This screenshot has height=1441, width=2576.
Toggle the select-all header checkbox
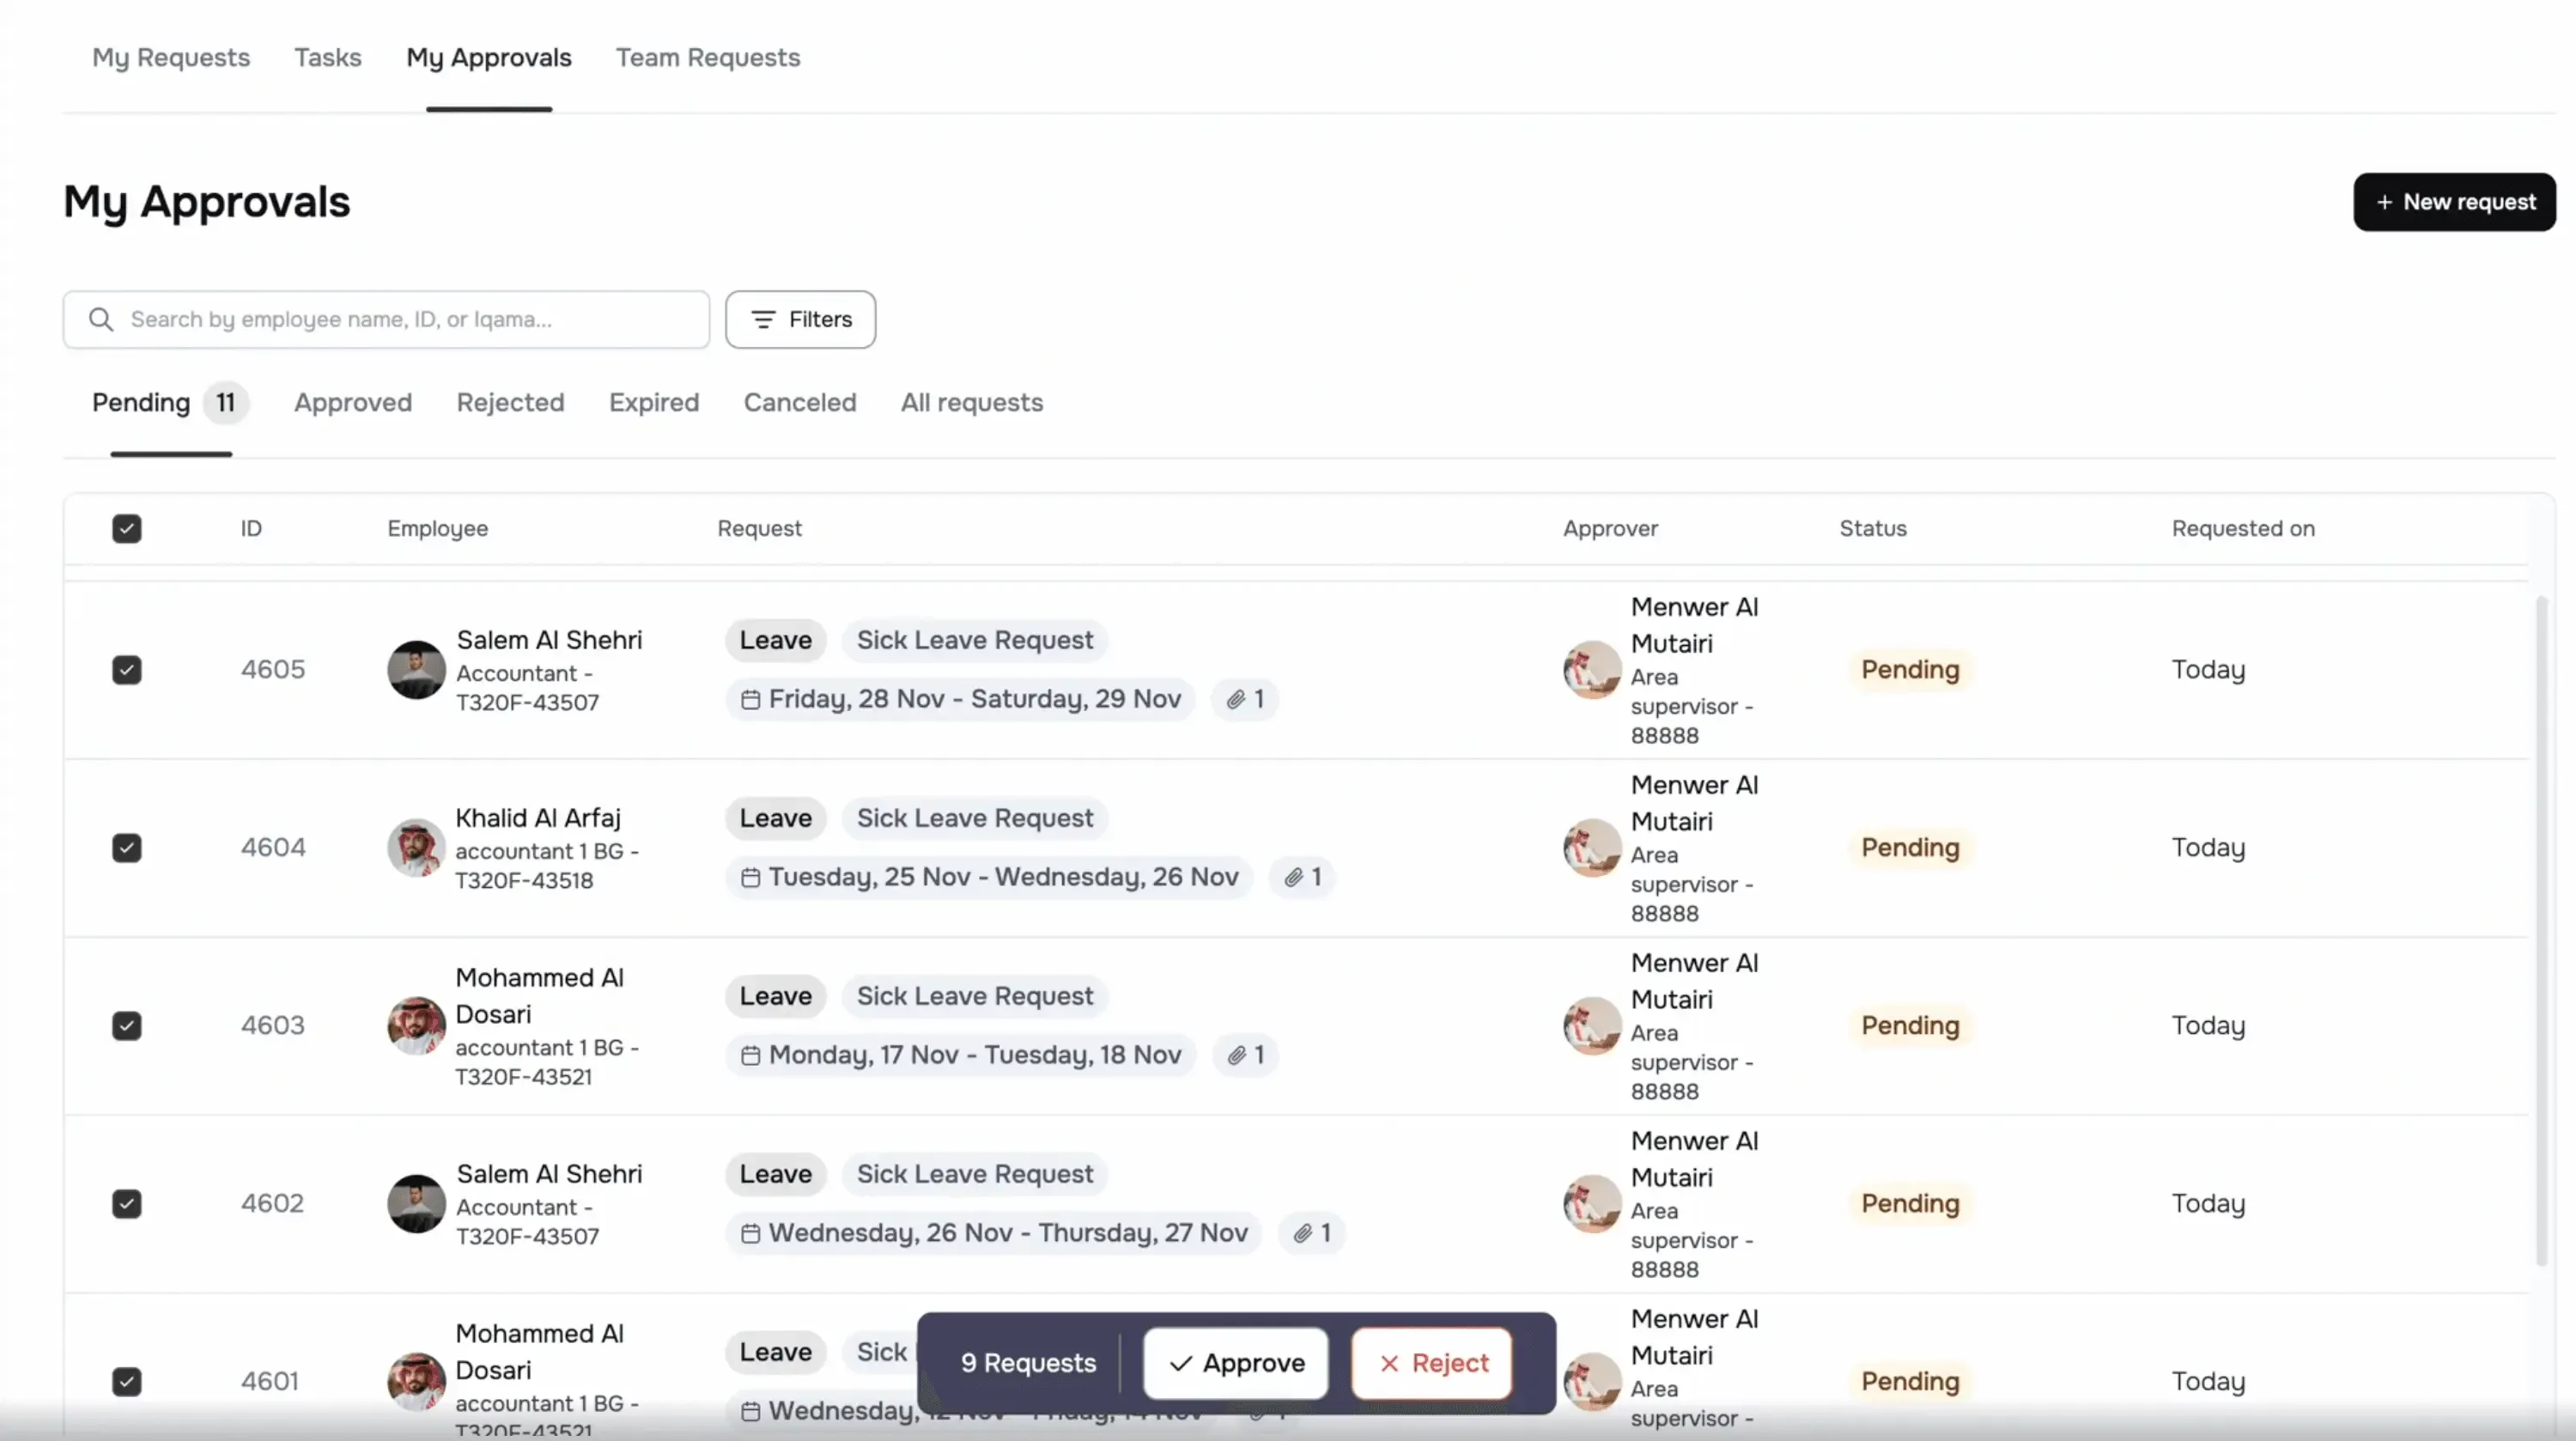tap(127, 528)
